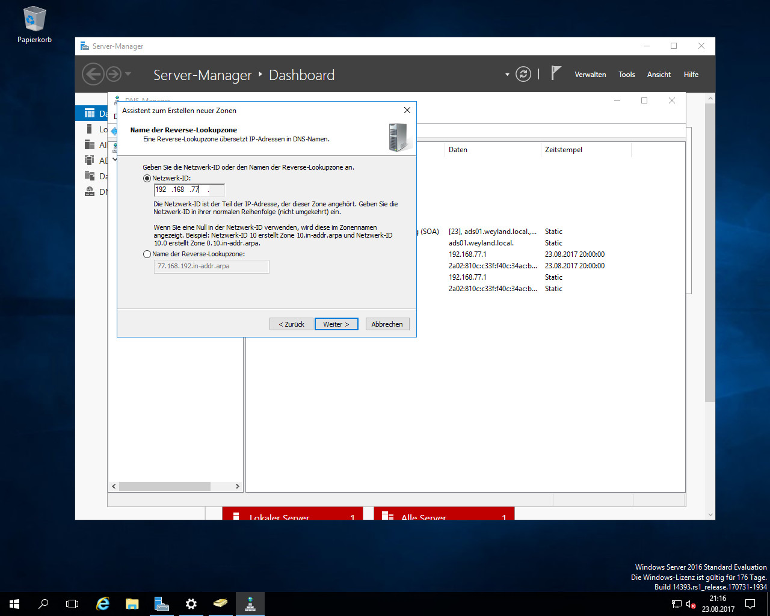Open the notifications flag icon

556,73
